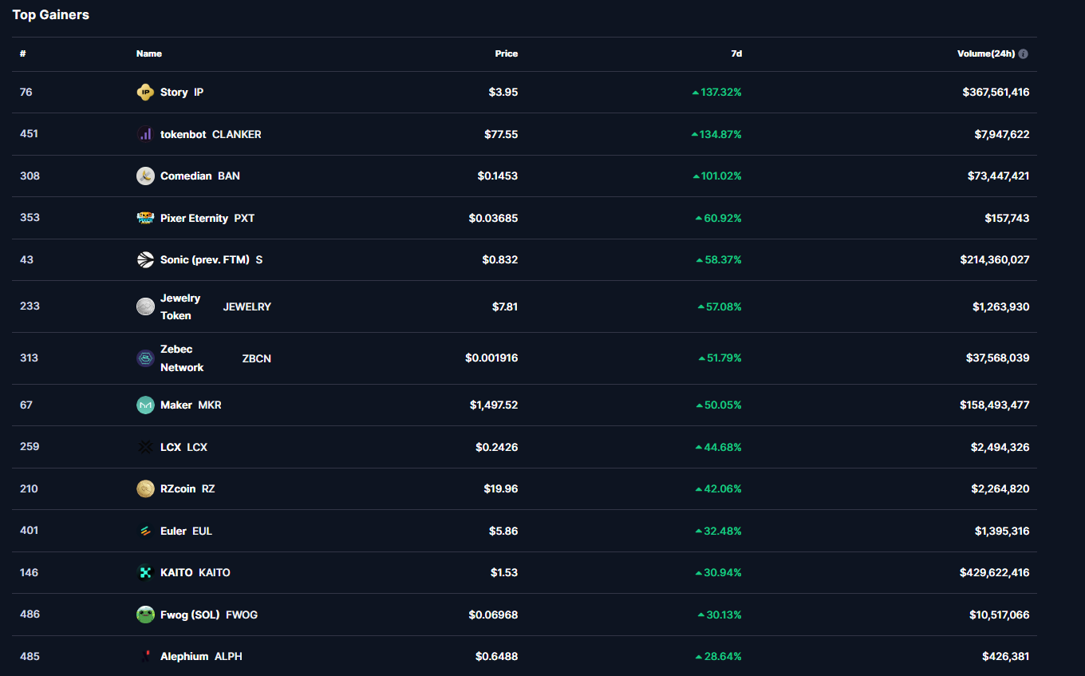Viewport: 1085px width, 676px height.
Task: Click rank number 43 for Sonic
Action: click(x=26, y=259)
